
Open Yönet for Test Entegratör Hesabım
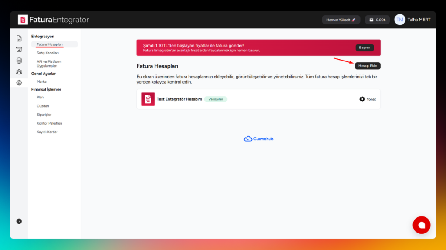pyautogui.click(x=368, y=99)
